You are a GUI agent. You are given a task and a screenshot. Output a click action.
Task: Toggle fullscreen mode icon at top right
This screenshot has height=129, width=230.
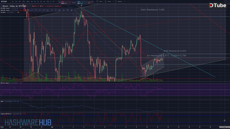point(225,1)
